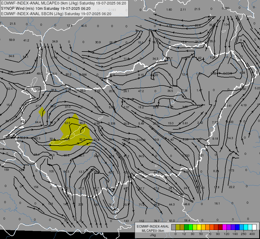Choose the magenta legend swatch
The image size is (260, 239).
point(224,227)
